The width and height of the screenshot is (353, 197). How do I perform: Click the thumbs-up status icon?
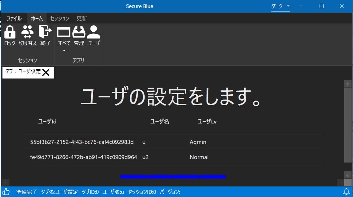pyautogui.click(x=6, y=192)
